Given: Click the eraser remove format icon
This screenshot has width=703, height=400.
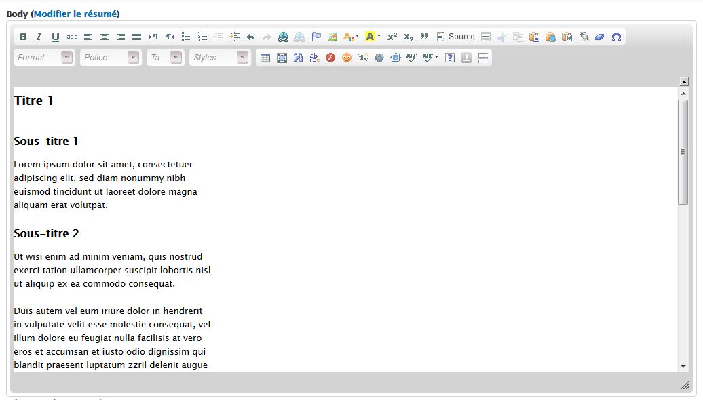Looking at the screenshot, I should pos(599,37).
